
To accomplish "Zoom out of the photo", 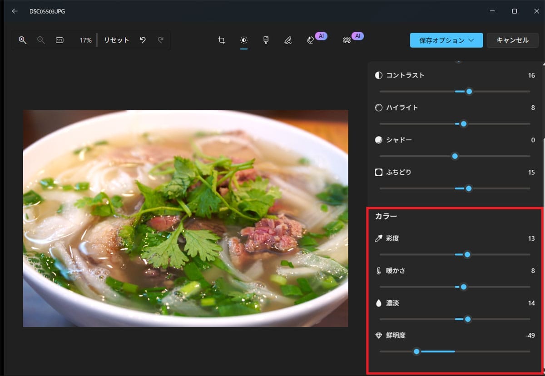I will click(x=41, y=40).
